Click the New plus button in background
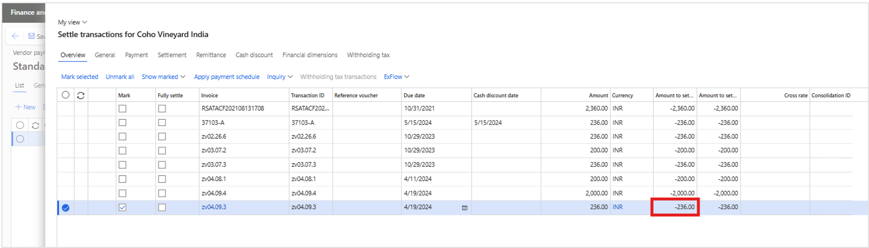 [x=25, y=107]
